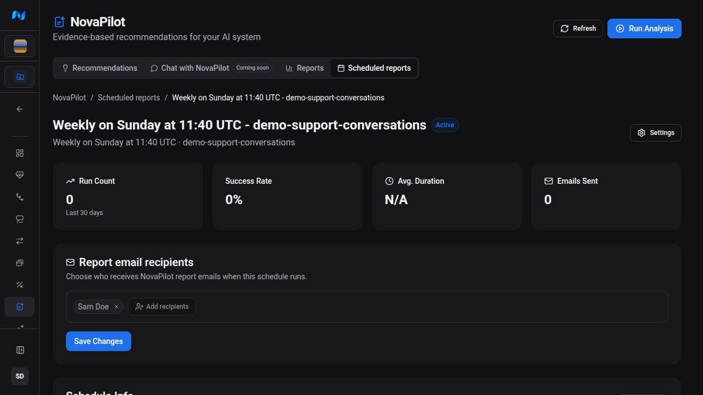Image resolution: width=703 pixels, height=395 pixels.
Task: Select the Chat with NovaPilot tab
Action: (210, 68)
